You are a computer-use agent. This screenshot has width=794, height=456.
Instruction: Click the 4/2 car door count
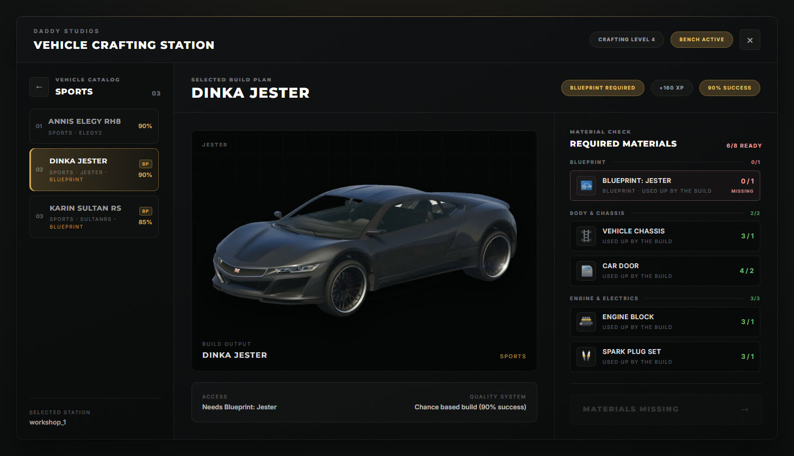747,271
